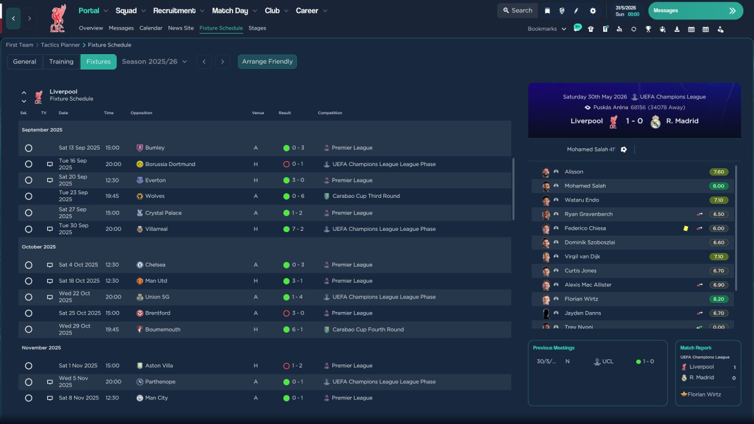The image size is (754, 424).
Task: Click the shirt icon in bookmarks bar
Action: 591,29
